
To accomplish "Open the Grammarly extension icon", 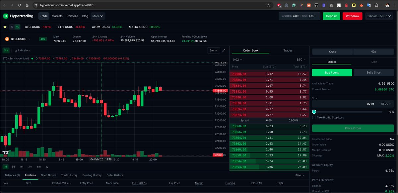I will 294,5.
